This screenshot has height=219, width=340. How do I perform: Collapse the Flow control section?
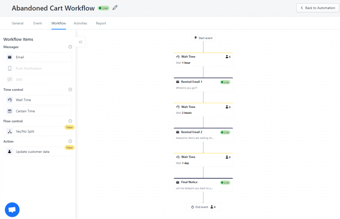point(70,121)
